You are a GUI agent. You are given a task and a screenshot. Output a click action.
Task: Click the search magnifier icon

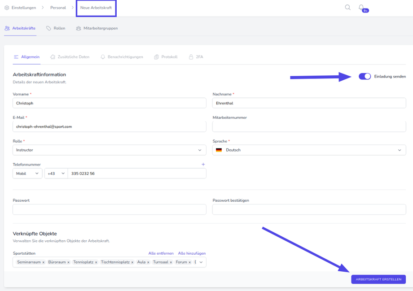(347, 7)
